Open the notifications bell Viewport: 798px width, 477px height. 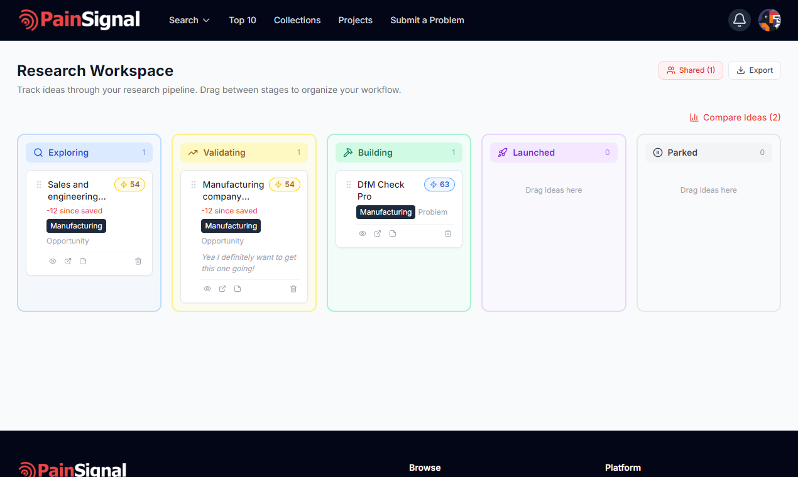click(740, 20)
